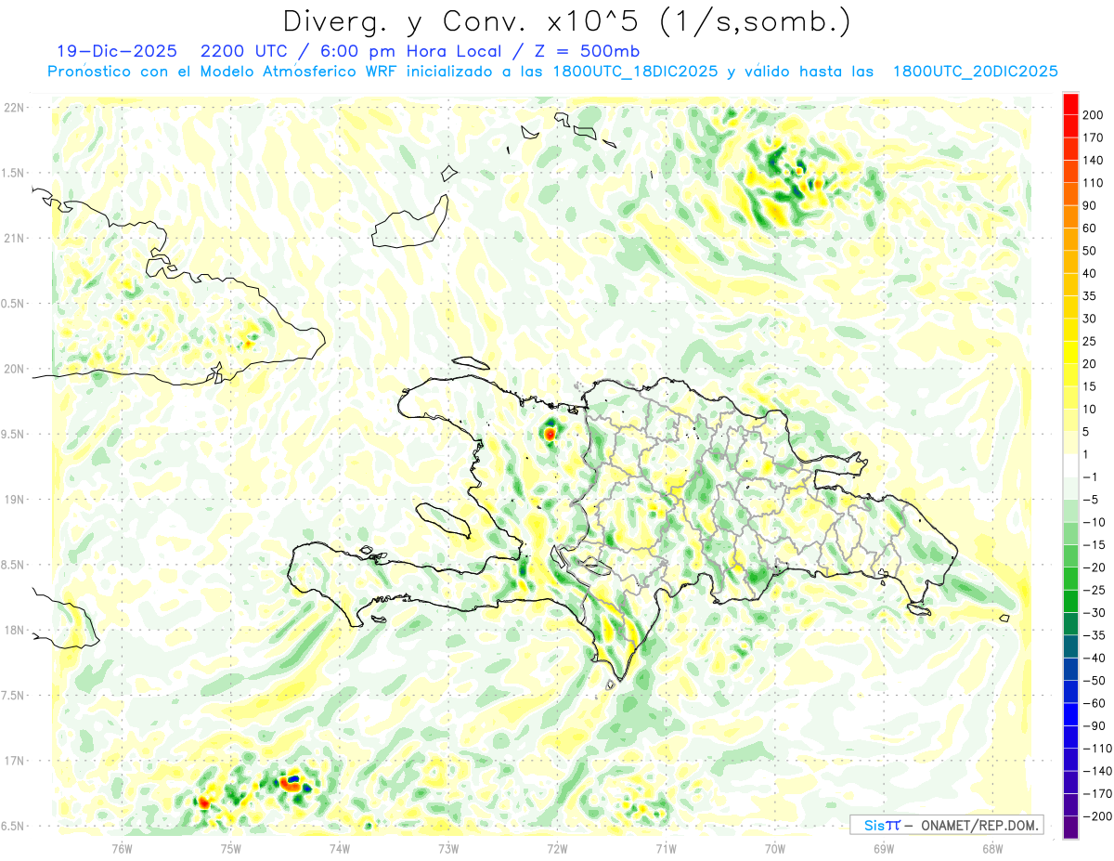1114x861 pixels.
Task: Click the '20N' latitude label
Action: point(14,369)
